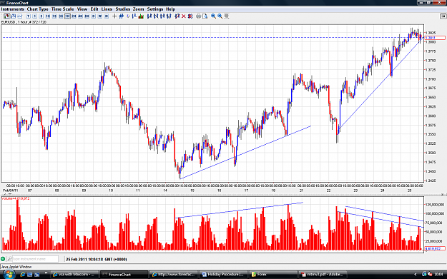The height and width of the screenshot is (279, 447).
Task: Click the toolbar icon right of zoom out
Action: pyautogui.click(x=227, y=16)
